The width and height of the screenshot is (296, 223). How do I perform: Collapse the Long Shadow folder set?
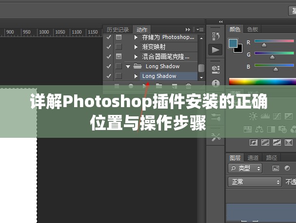click(128, 67)
